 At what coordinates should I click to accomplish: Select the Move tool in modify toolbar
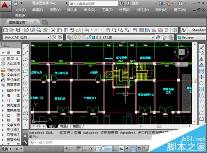click(x=202, y=77)
